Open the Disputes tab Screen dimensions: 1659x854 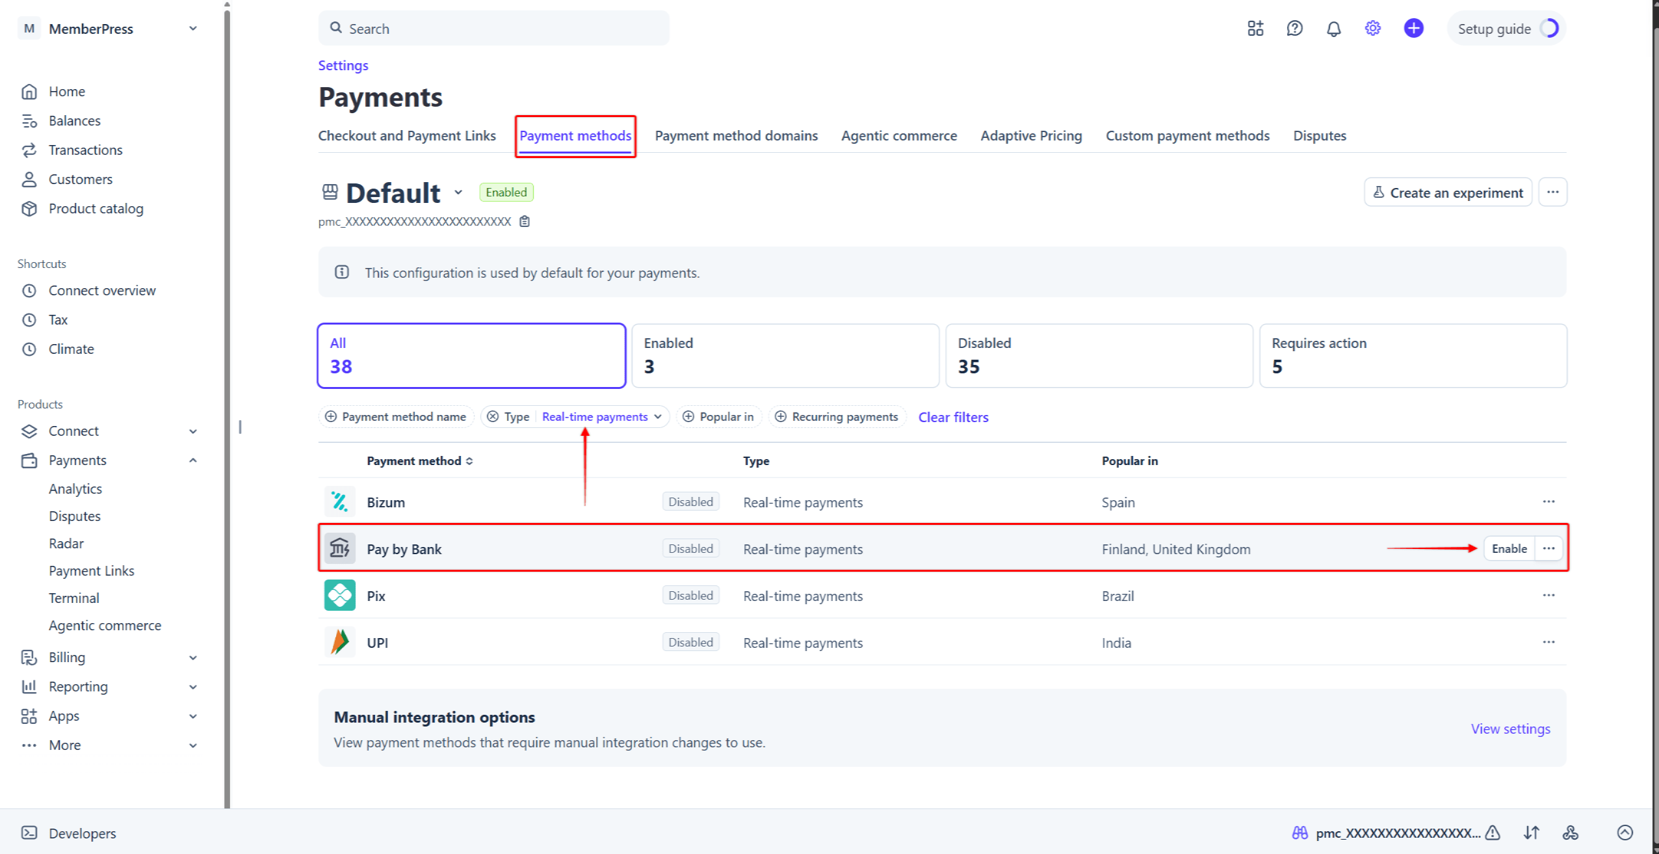tap(1320, 136)
